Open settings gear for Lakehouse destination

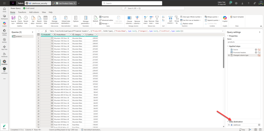pyautogui.click(x=259, y=125)
